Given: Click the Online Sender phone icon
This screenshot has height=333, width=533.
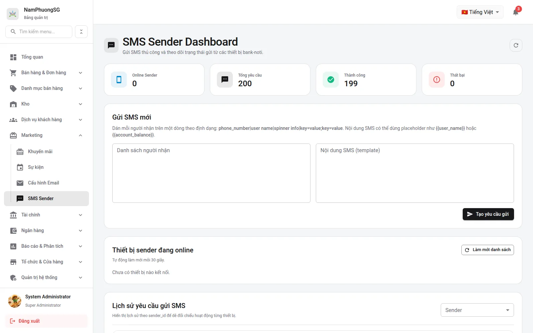Looking at the screenshot, I should point(119,80).
